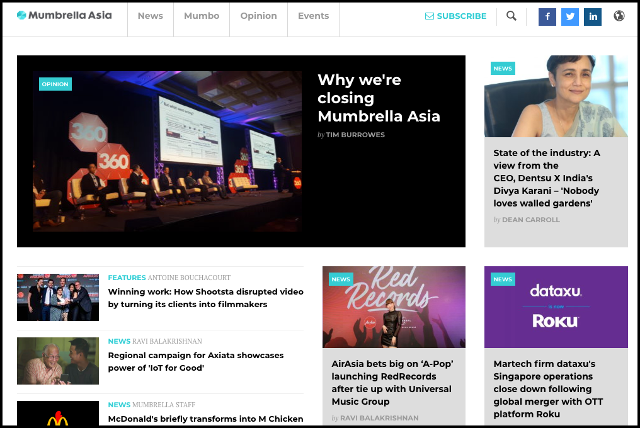640x428 pixels.
Task: Open the News menu item
Action: pyautogui.click(x=150, y=16)
